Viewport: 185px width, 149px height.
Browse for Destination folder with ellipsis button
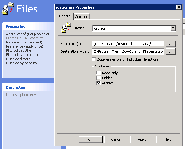click(171, 51)
